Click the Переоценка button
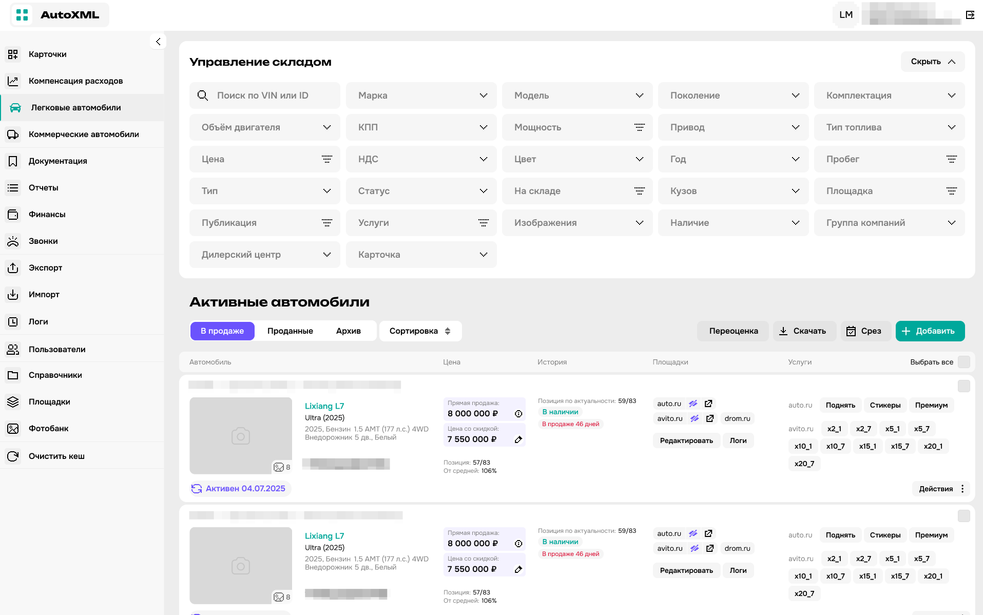983x615 pixels. 733,331
